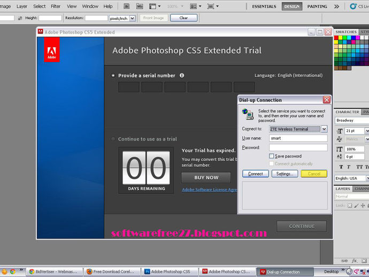Click the first serial number box
The height and width of the screenshot is (277, 369).
pyautogui.click(x=129, y=87)
